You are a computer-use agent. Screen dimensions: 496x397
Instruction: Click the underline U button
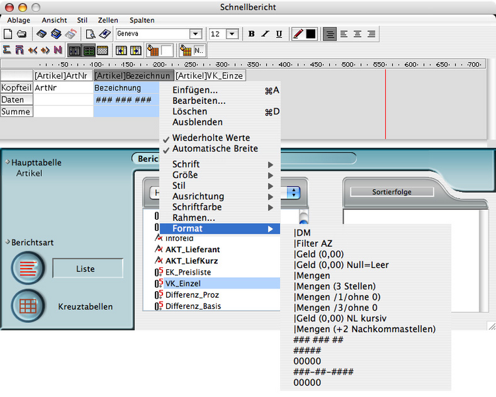coord(279,34)
